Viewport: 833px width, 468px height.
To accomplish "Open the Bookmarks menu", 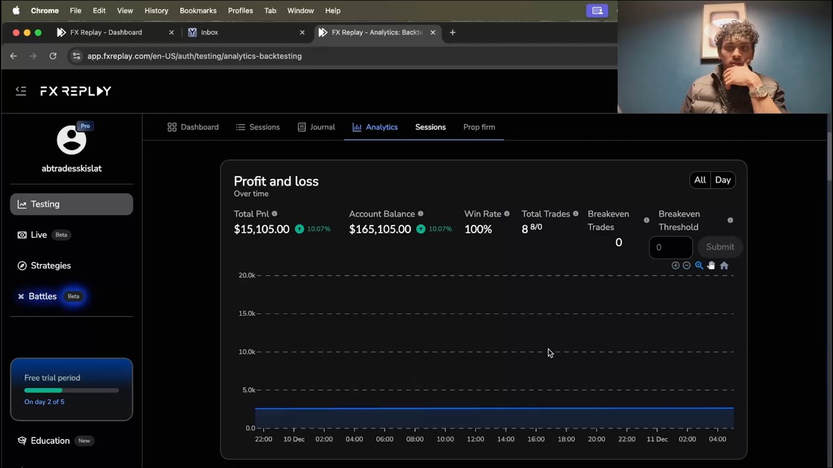I will [x=198, y=10].
